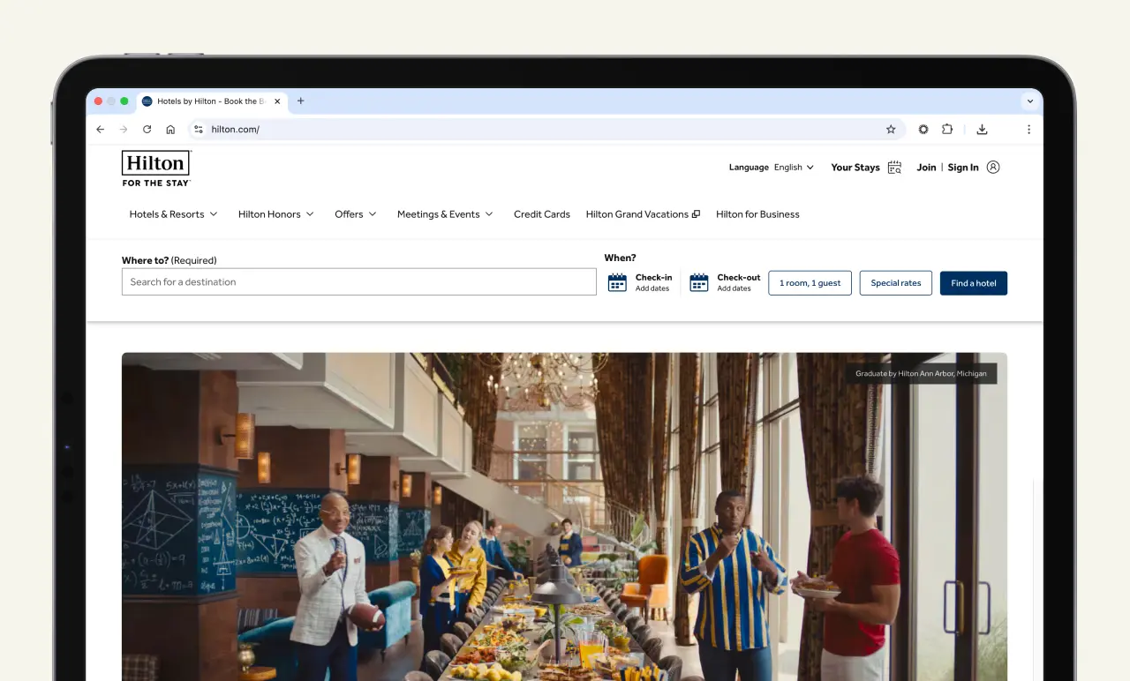This screenshot has width=1130, height=681.
Task: Click the Find a hotel button
Action: pos(973,282)
